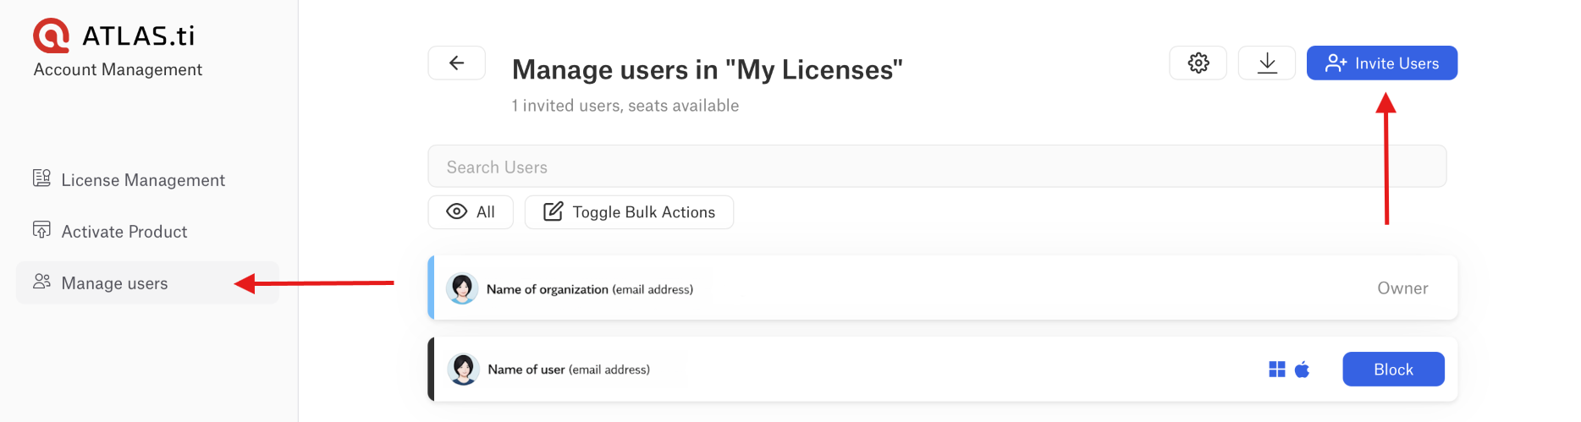This screenshot has width=1581, height=422.
Task: Go back using the left arrow
Action: tap(456, 63)
